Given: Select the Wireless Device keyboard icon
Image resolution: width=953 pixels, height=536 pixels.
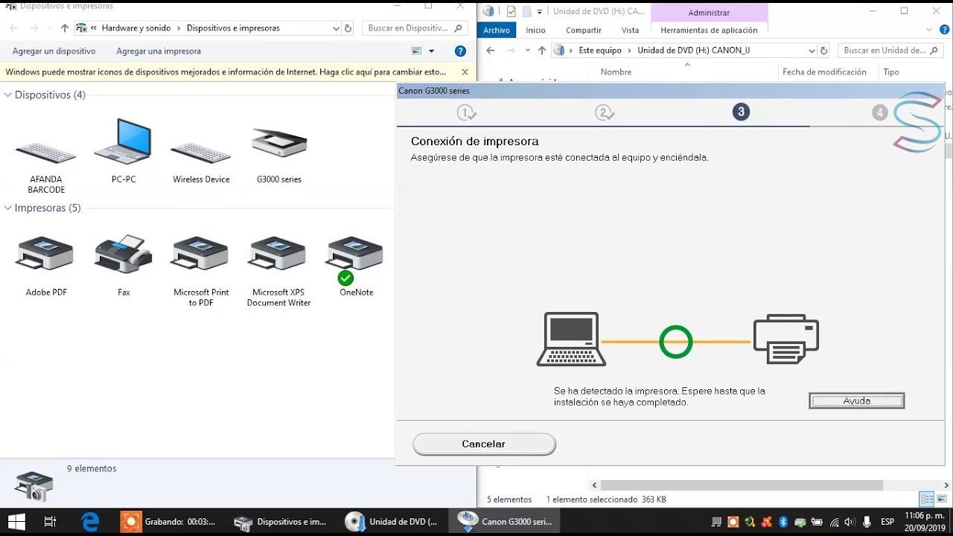Looking at the screenshot, I should (201, 154).
